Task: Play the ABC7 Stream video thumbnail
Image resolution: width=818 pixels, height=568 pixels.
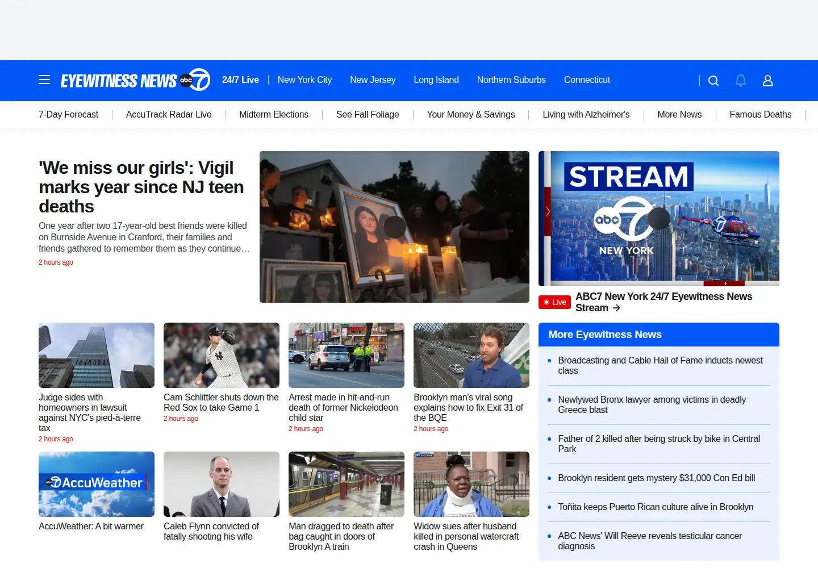Action: (x=659, y=219)
